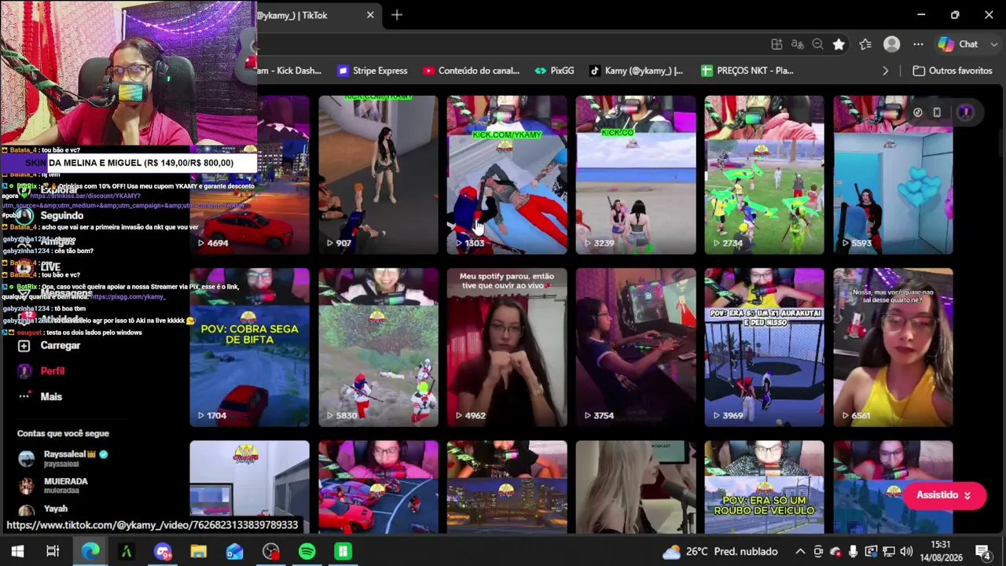
Task: Open the video with 5593 views
Action: tap(894, 175)
